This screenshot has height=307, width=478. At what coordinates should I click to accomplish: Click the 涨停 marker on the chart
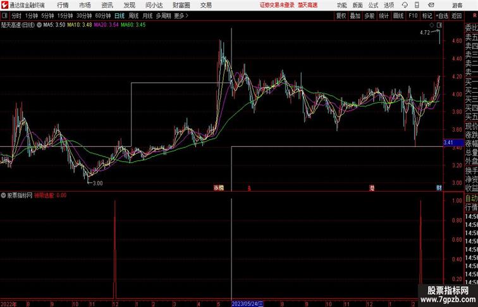pos(219,188)
